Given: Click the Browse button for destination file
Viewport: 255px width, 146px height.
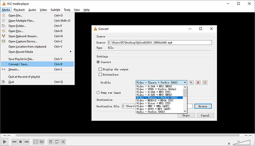Looking at the screenshot, I should (x=203, y=106).
